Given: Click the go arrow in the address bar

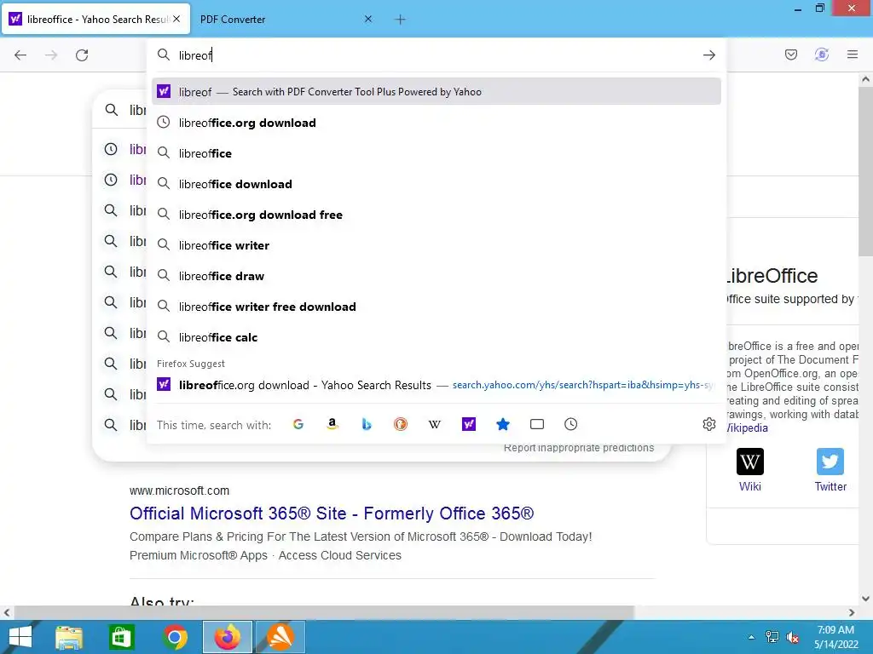Looking at the screenshot, I should click(x=708, y=55).
